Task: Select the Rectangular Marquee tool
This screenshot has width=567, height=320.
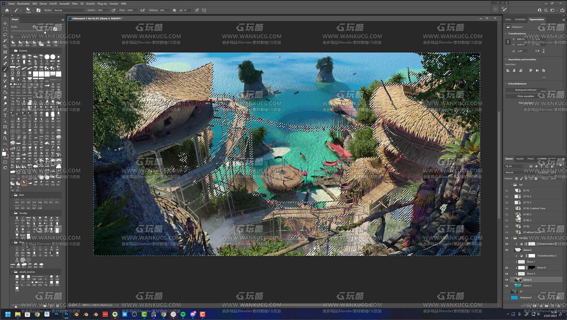Action: pos(5,29)
